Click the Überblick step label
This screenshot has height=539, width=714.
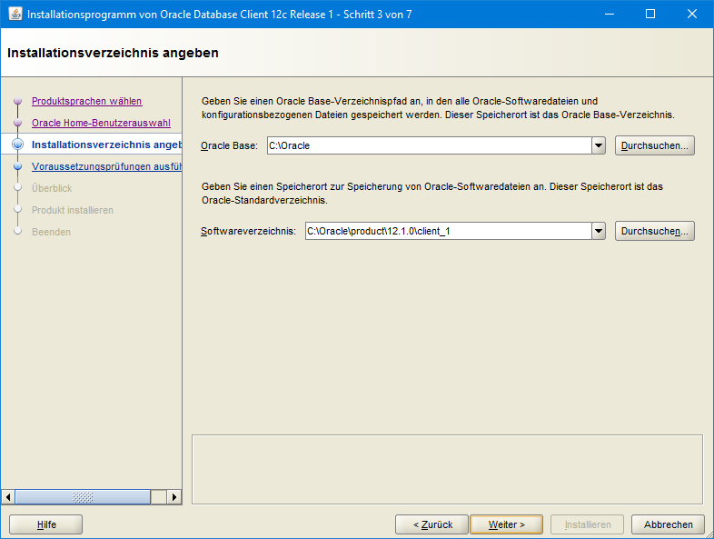[x=52, y=188]
